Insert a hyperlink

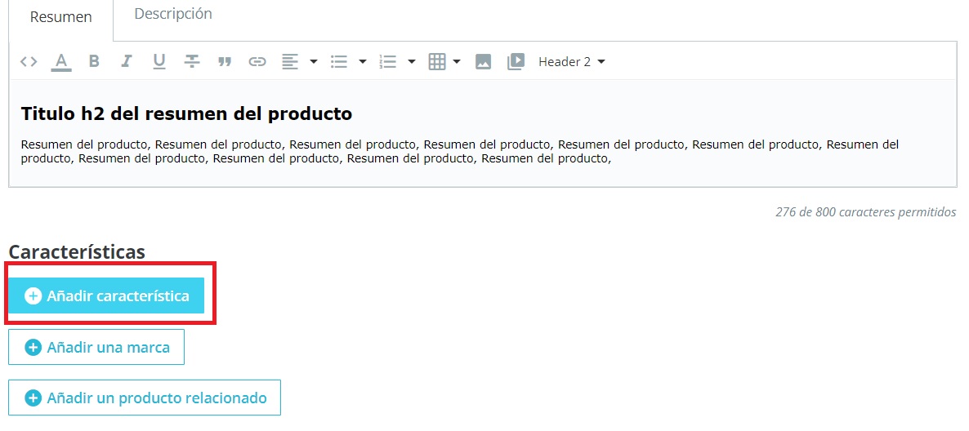tap(257, 62)
